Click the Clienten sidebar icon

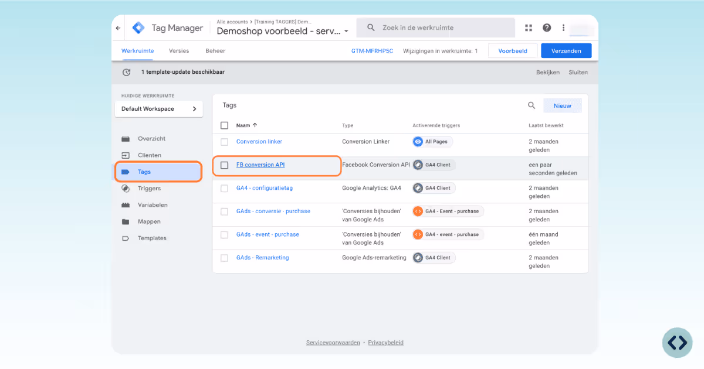(x=126, y=155)
